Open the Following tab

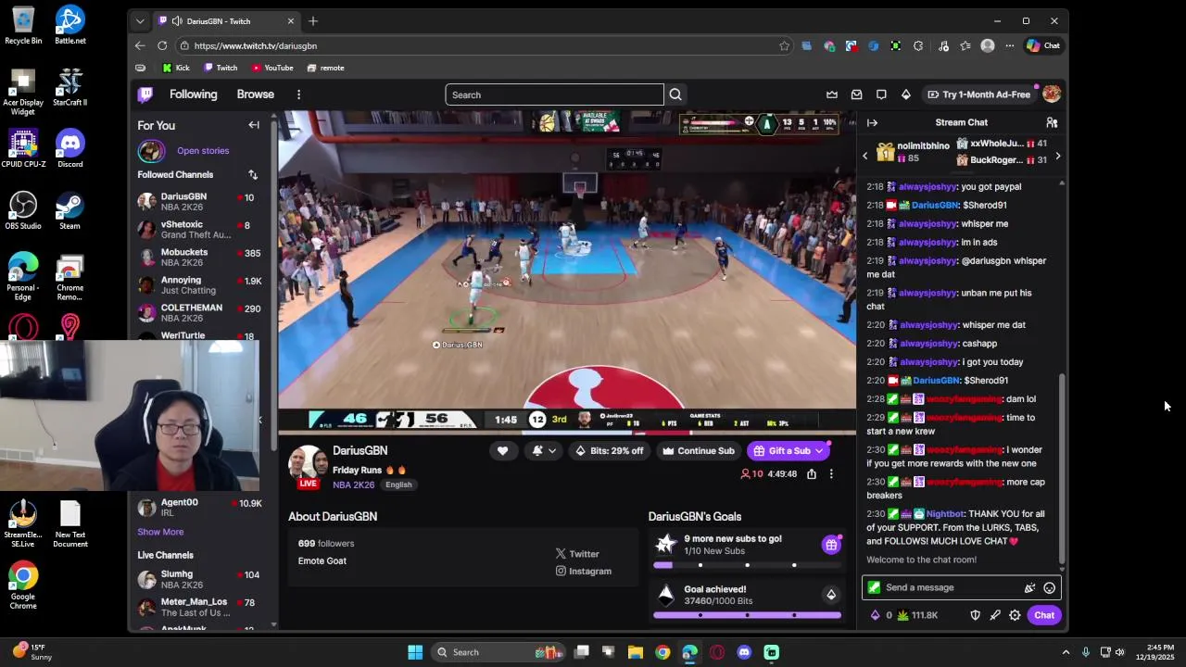pos(193,94)
